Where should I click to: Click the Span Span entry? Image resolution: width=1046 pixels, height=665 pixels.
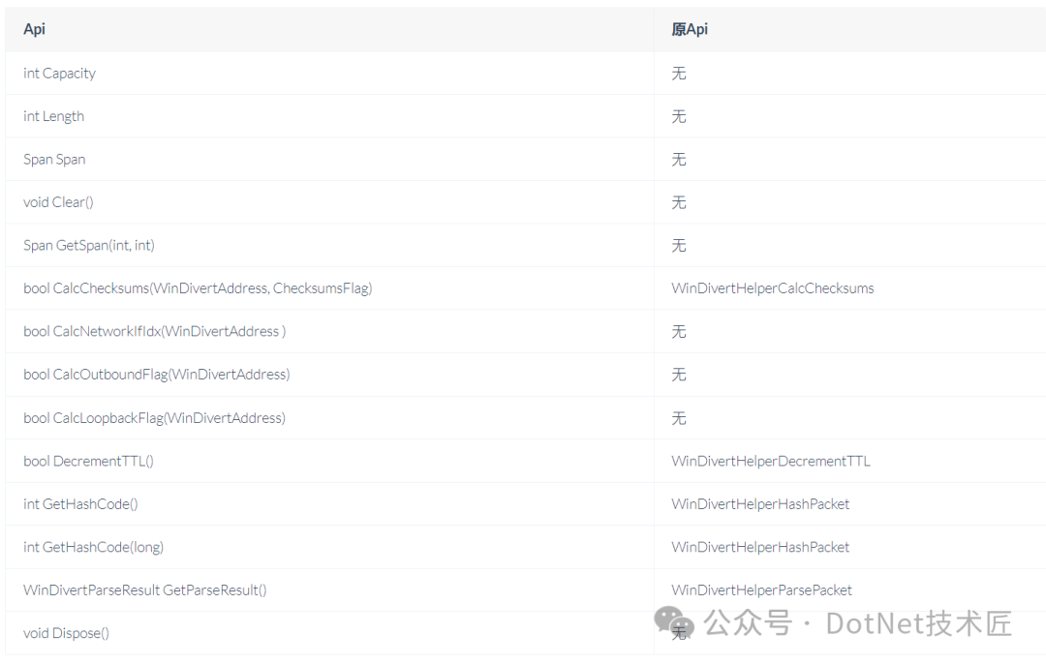[x=54, y=160]
